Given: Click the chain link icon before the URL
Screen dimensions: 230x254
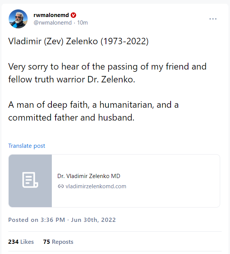Looking at the screenshot, I should pos(61,186).
